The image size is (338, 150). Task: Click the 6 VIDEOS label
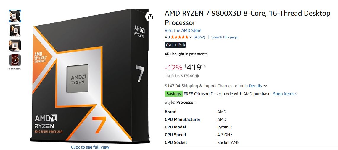(15, 69)
